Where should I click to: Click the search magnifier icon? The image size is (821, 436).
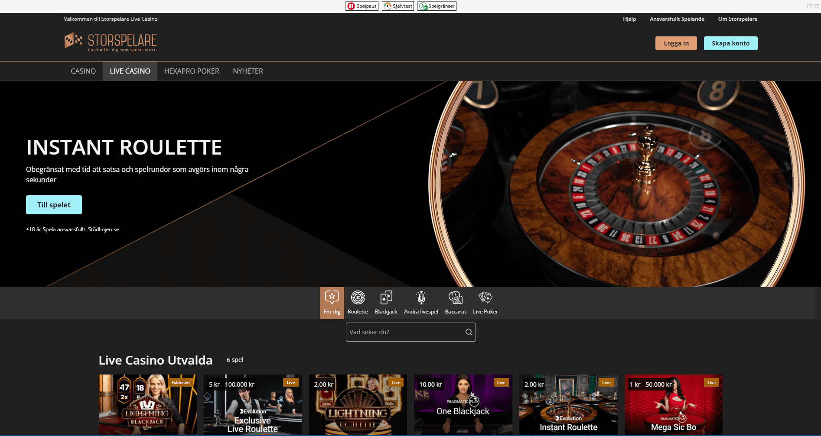pos(469,332)
